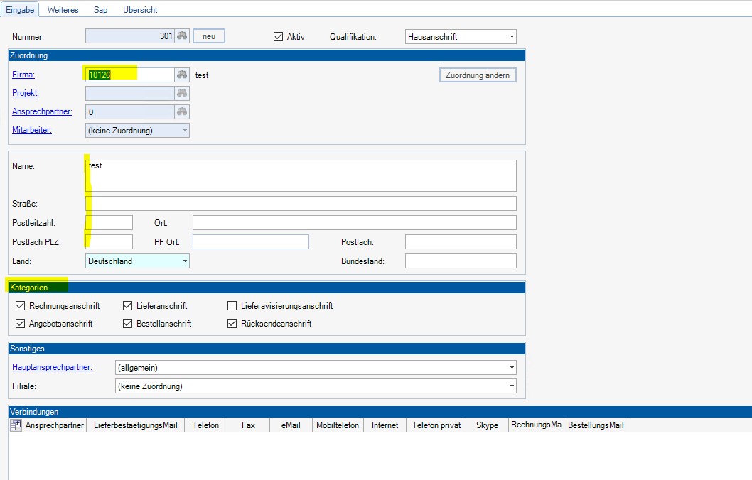Click binoculars icon beside Projekt field
Screen dimensions: 752x480
coord(182,93)
